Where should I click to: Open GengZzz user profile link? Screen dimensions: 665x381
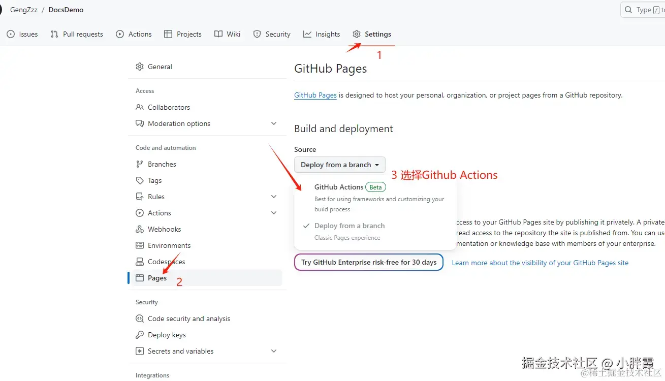24,10
